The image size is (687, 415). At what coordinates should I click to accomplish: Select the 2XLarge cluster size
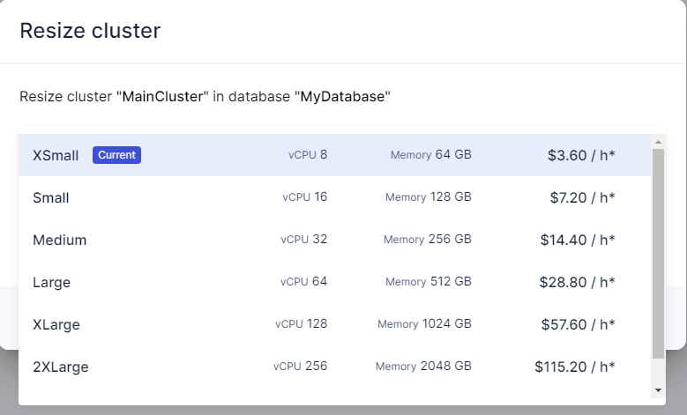coord(60,367)
